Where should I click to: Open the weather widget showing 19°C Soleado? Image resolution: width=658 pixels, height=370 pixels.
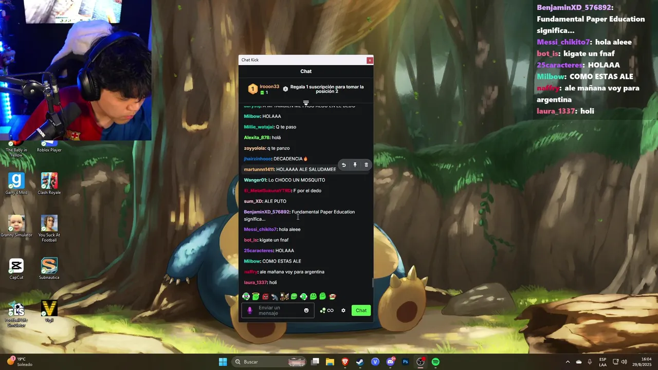tap(20, 362)
